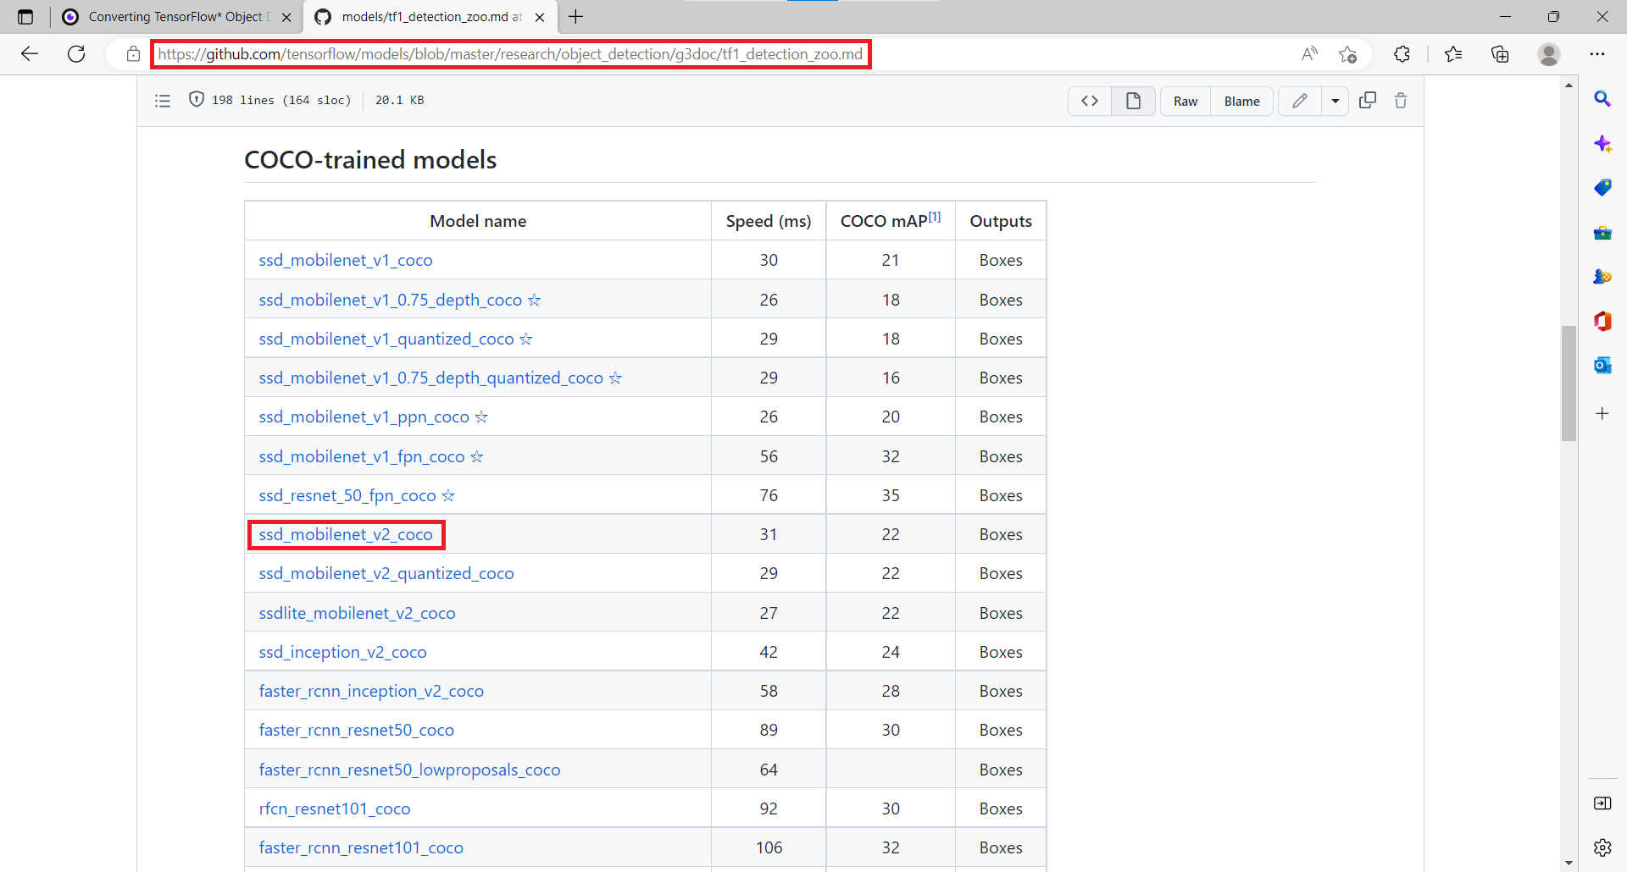The height and width of the screenshot is (872, 1627).
Task: Open ssd_mobilenet_v1_coco model link
Action: tap(346, 260)
